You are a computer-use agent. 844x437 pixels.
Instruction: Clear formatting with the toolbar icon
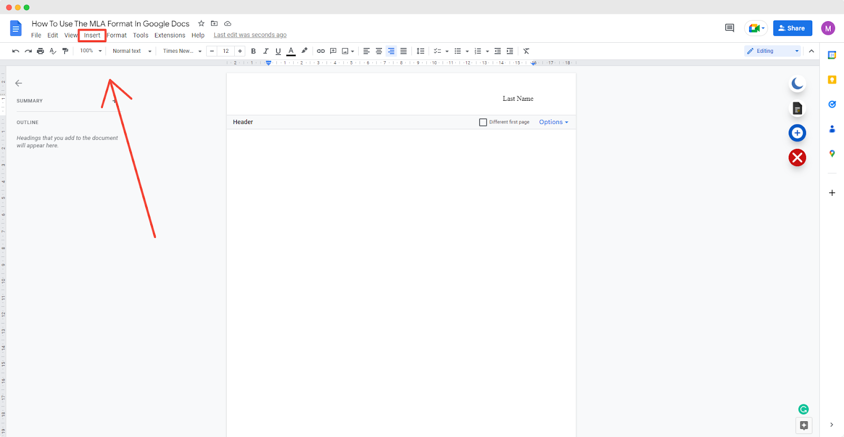[526, 51]
